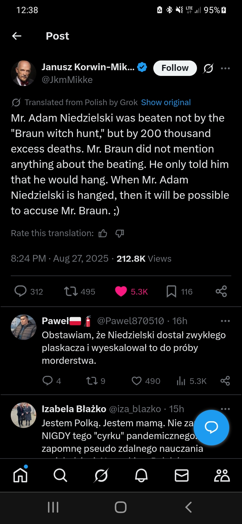This screenshot has height=524, width=242.
Task: Open the Search tab
Action: (61, 475)
